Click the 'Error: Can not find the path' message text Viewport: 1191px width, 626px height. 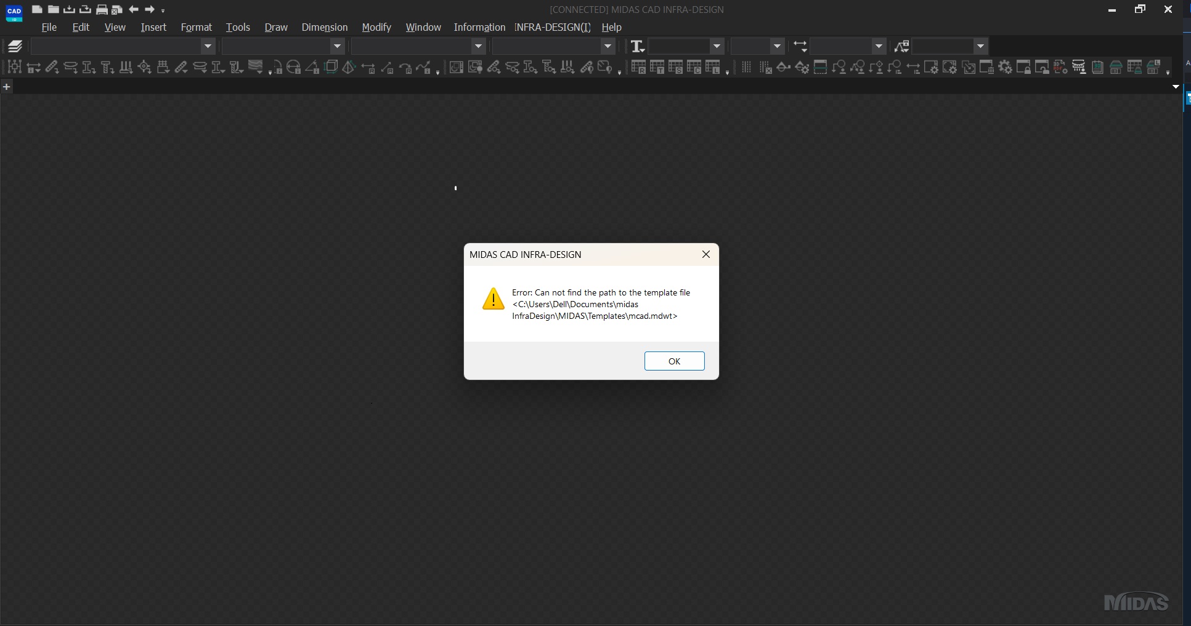601,304
